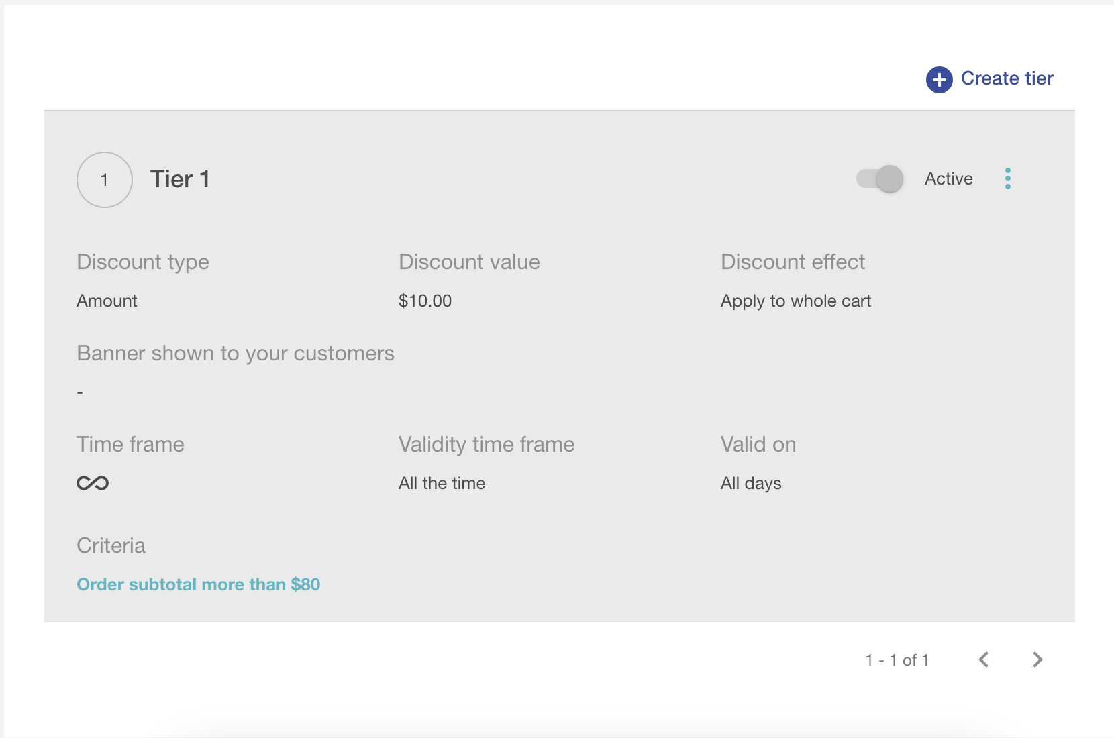The image size is (1114, 738).
Task: Click the infinity icon under Time frame
Action: pyautogui.click(x=93, y=482)
